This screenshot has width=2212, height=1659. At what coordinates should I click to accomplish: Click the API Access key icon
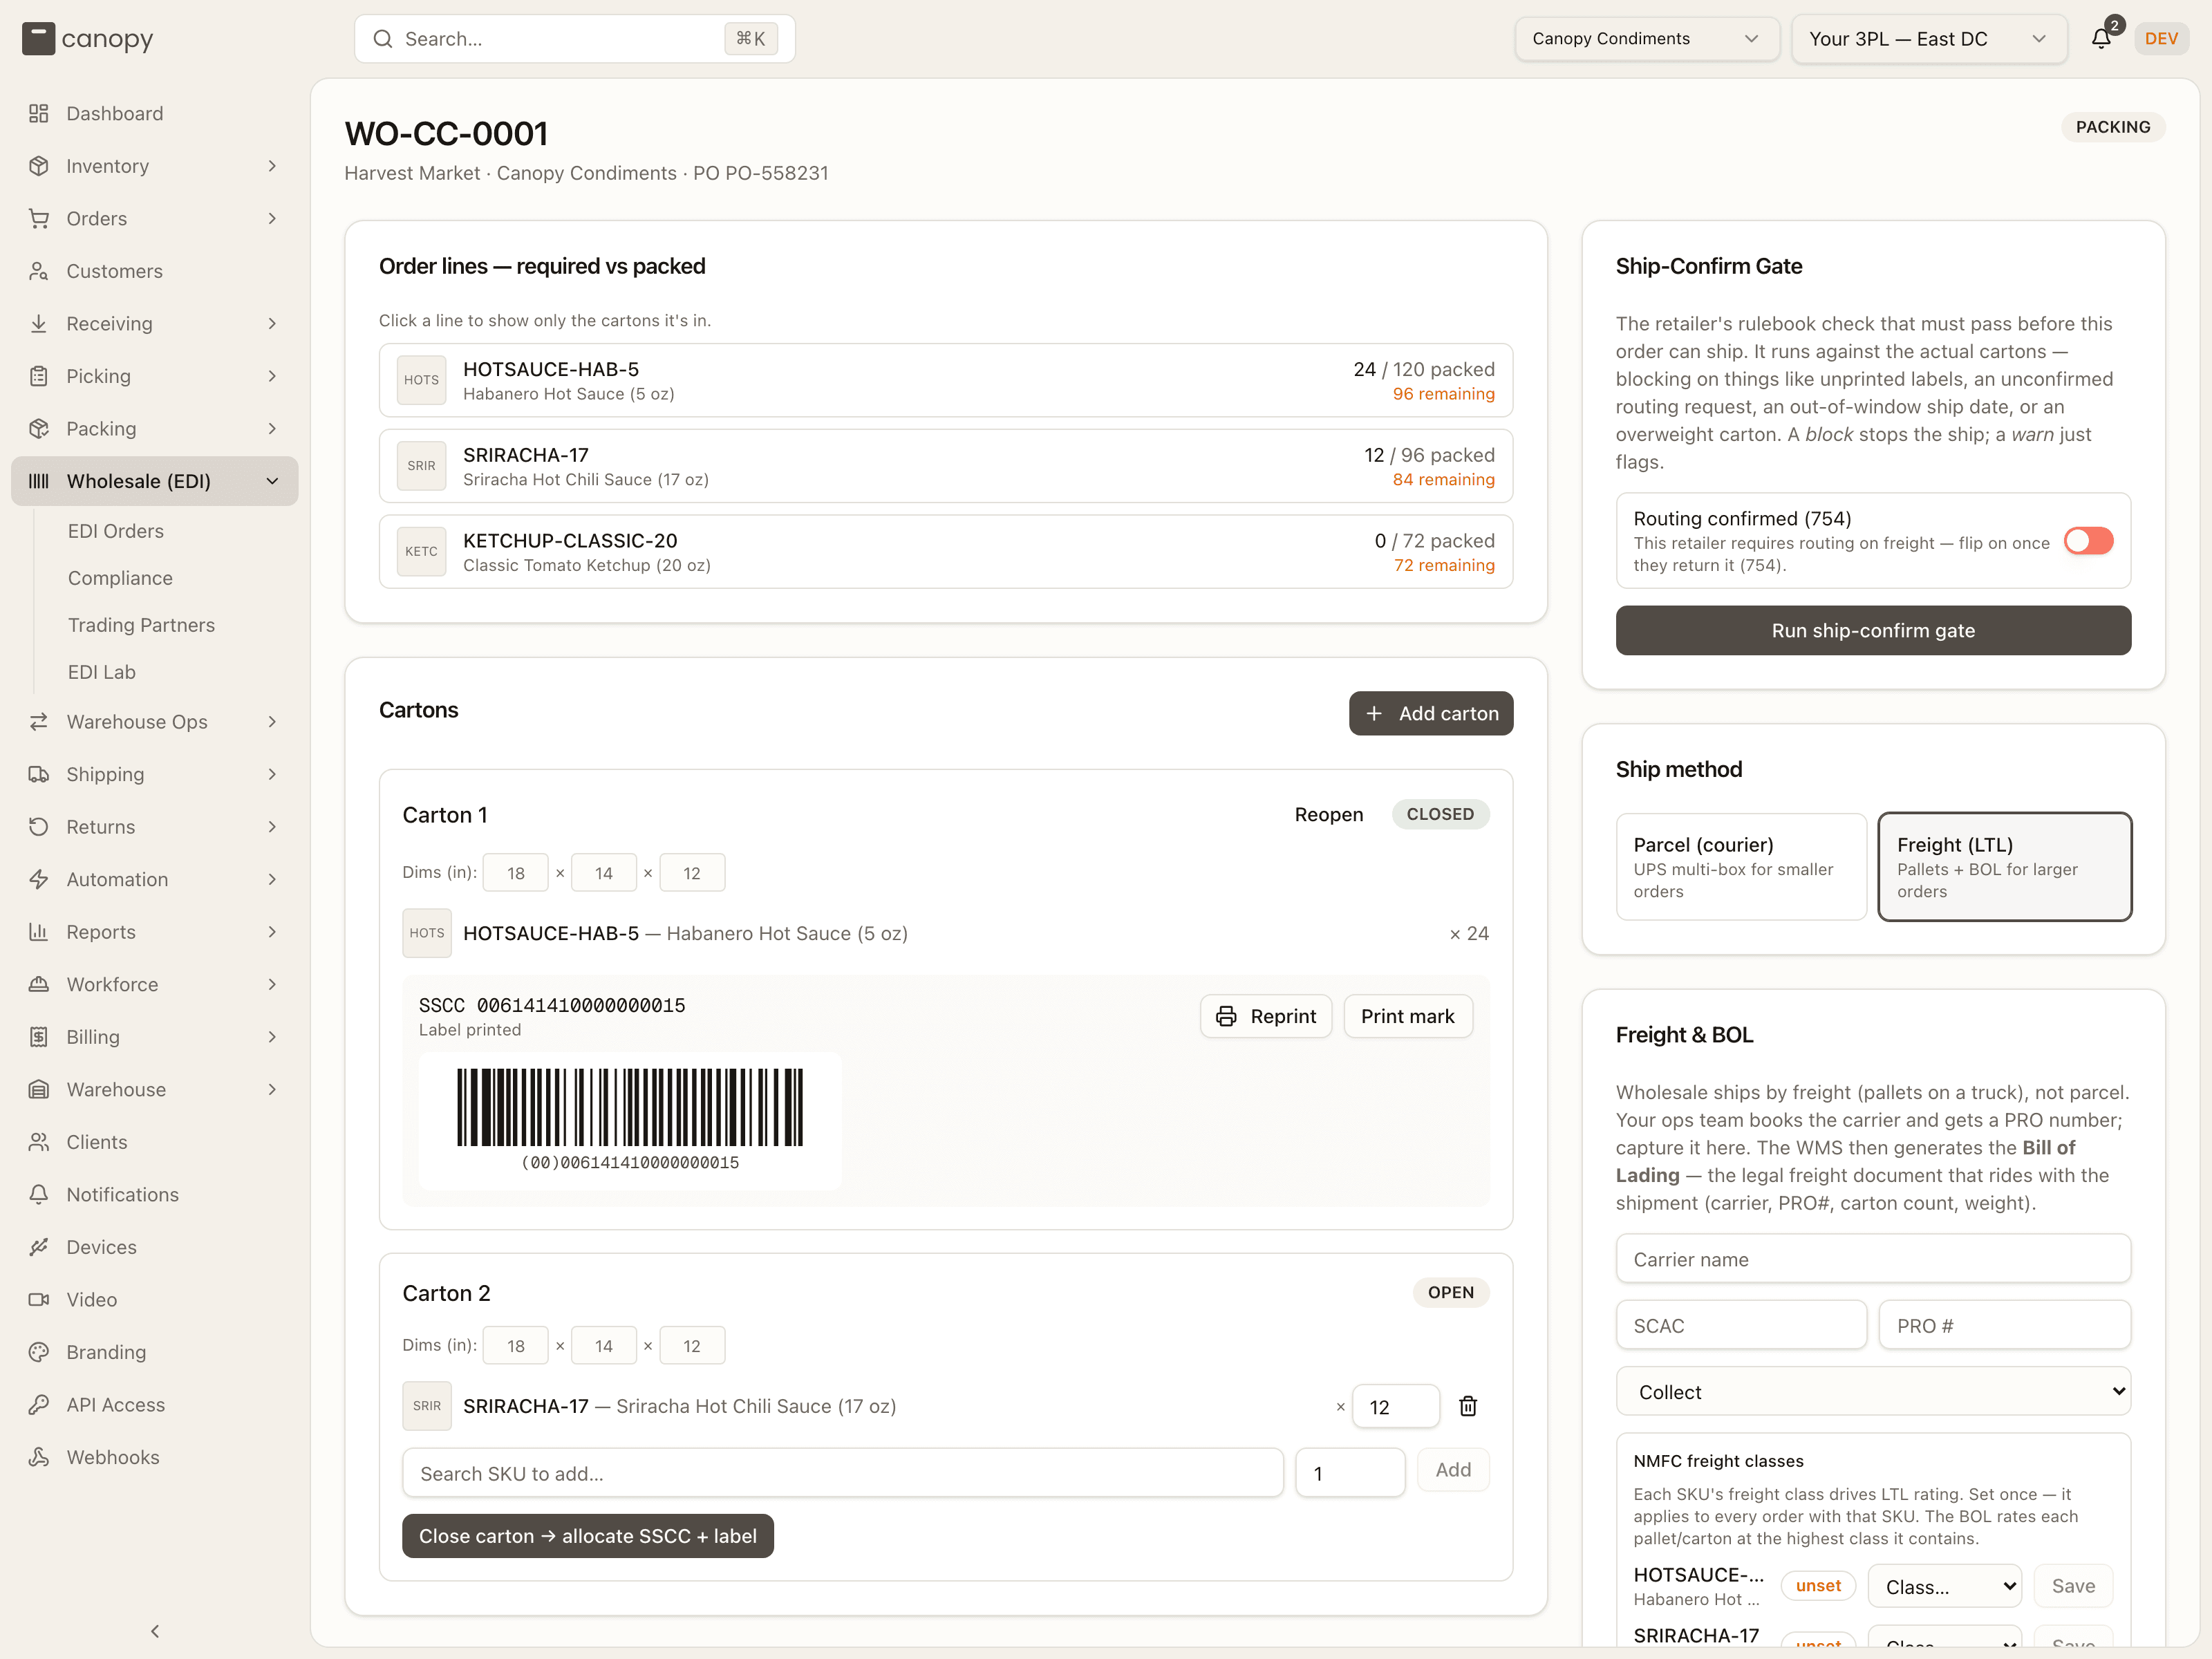click(x=39, y=1404)
